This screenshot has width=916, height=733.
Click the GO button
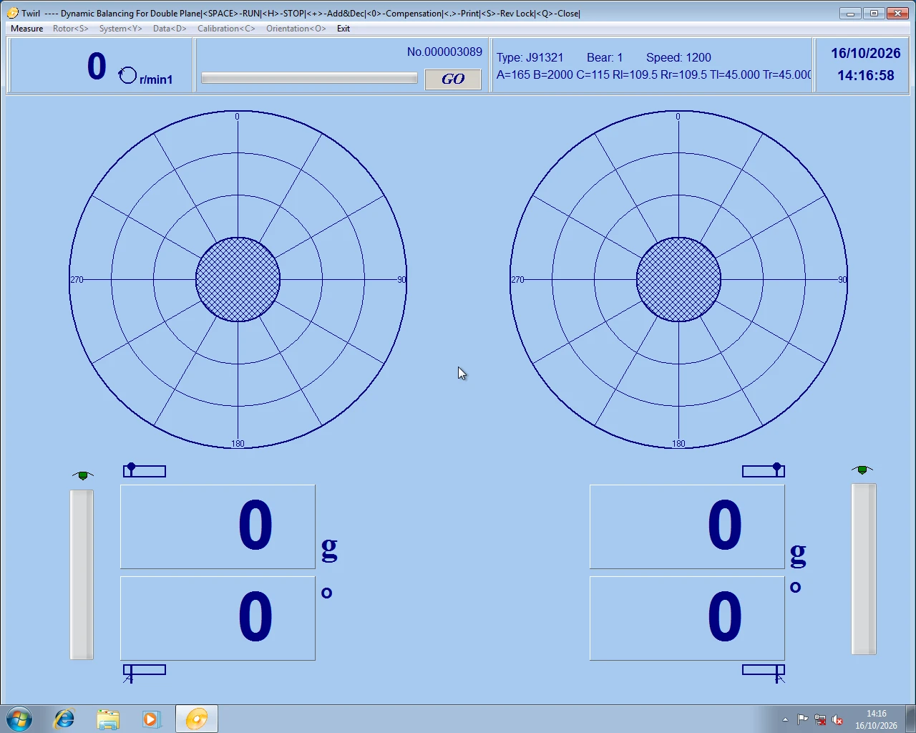click(453, 79)
